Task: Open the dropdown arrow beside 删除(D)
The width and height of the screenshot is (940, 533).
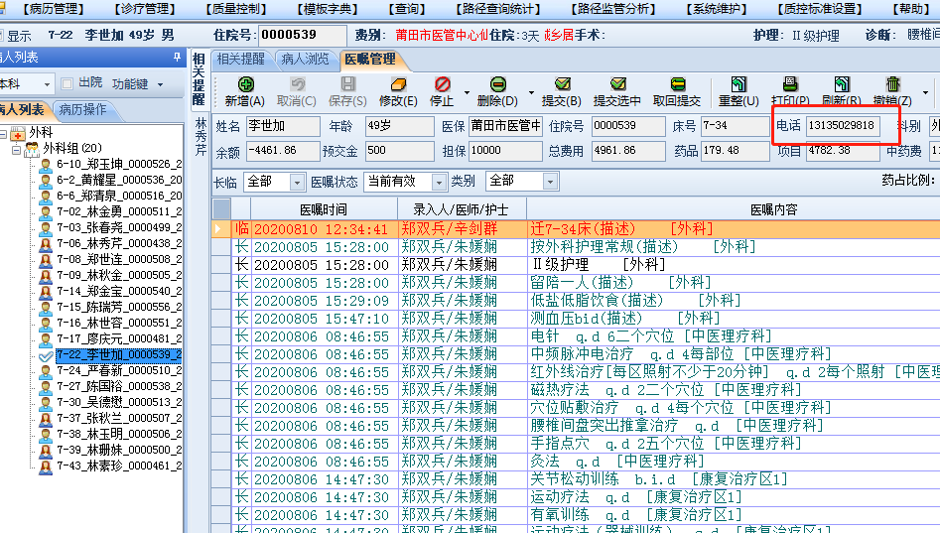Action: [x=531, y=93]
